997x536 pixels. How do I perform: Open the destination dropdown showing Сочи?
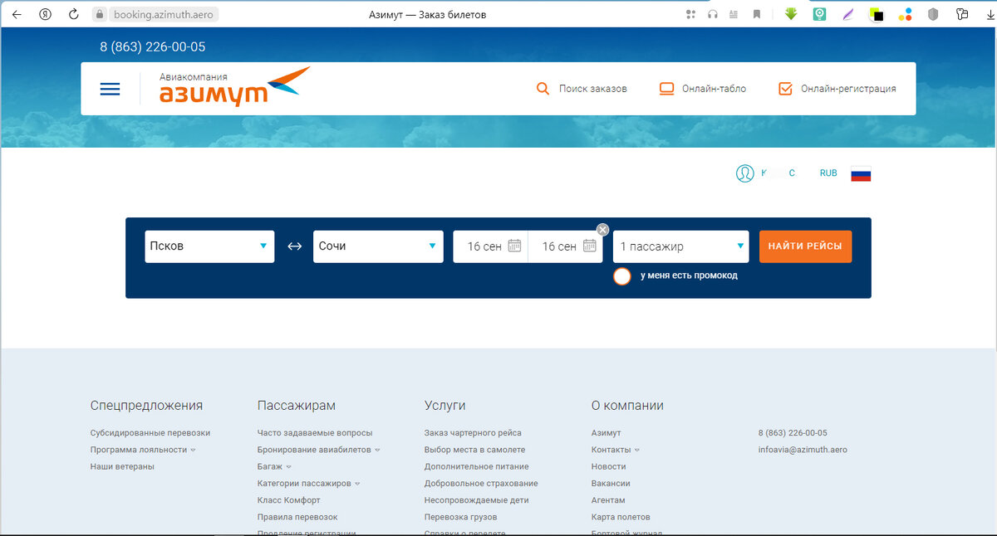(x=378, y=246)
